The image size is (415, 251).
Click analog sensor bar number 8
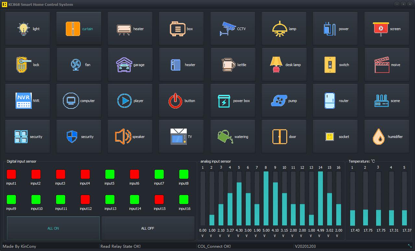[x=266, y=198]
